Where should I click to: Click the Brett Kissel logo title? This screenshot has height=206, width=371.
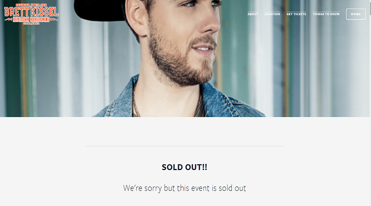pos(32,12)
